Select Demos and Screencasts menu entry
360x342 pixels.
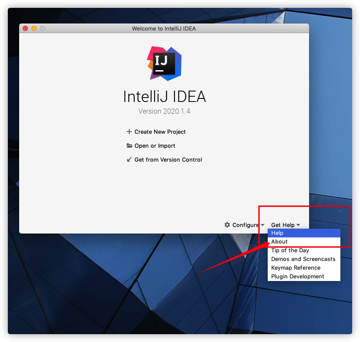click(x=303, y=259)
